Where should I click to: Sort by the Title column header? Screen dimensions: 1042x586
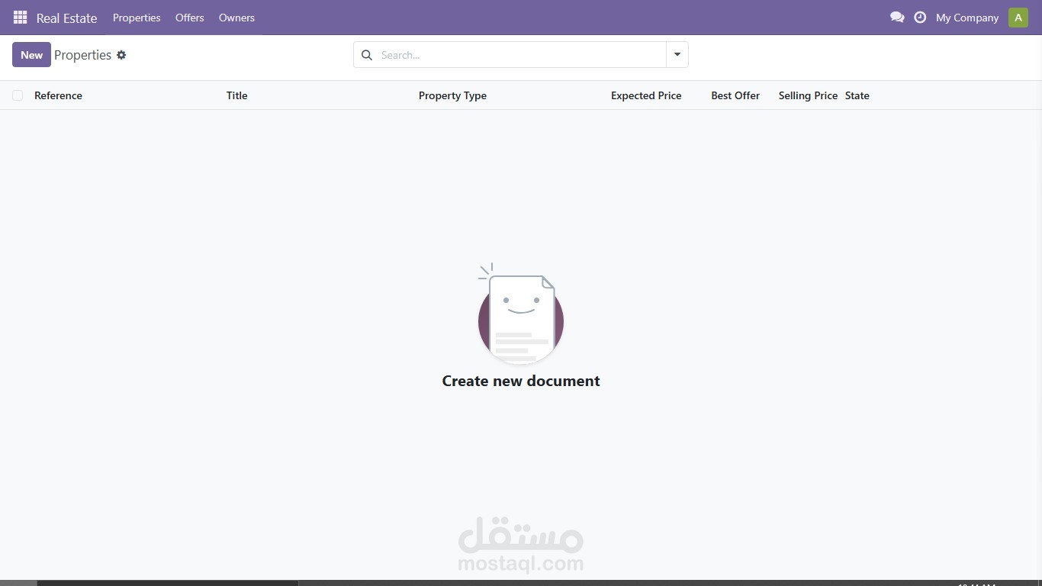[x=236, y=95]
